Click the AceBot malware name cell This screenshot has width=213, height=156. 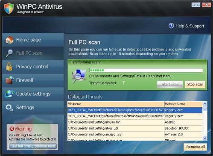(184, 122)
